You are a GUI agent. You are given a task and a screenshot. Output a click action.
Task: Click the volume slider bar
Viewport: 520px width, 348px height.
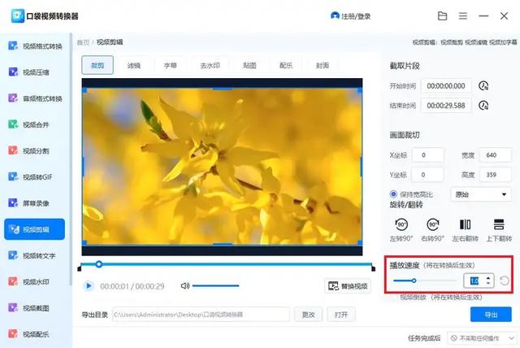(215, 285)
